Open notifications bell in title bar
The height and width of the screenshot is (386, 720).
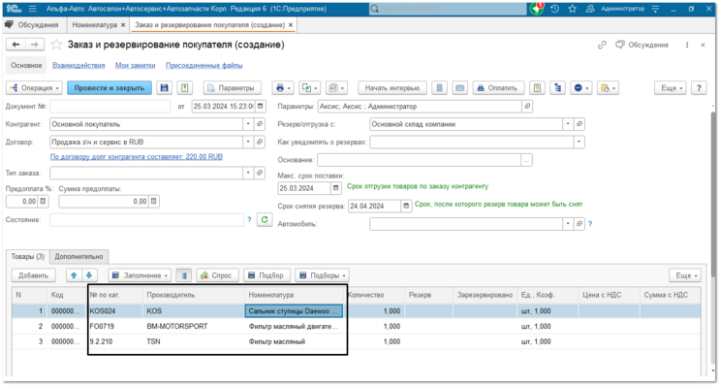[x=537, y=9]
